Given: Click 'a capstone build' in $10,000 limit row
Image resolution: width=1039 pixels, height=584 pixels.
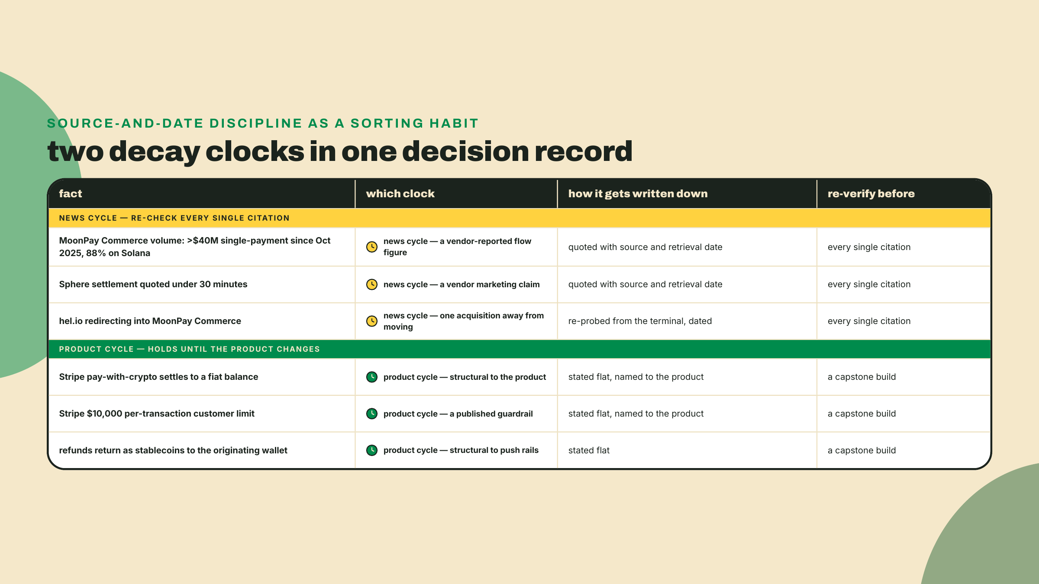Looking at the screenshot, I should pyautogui.click(x=862, y=414).
